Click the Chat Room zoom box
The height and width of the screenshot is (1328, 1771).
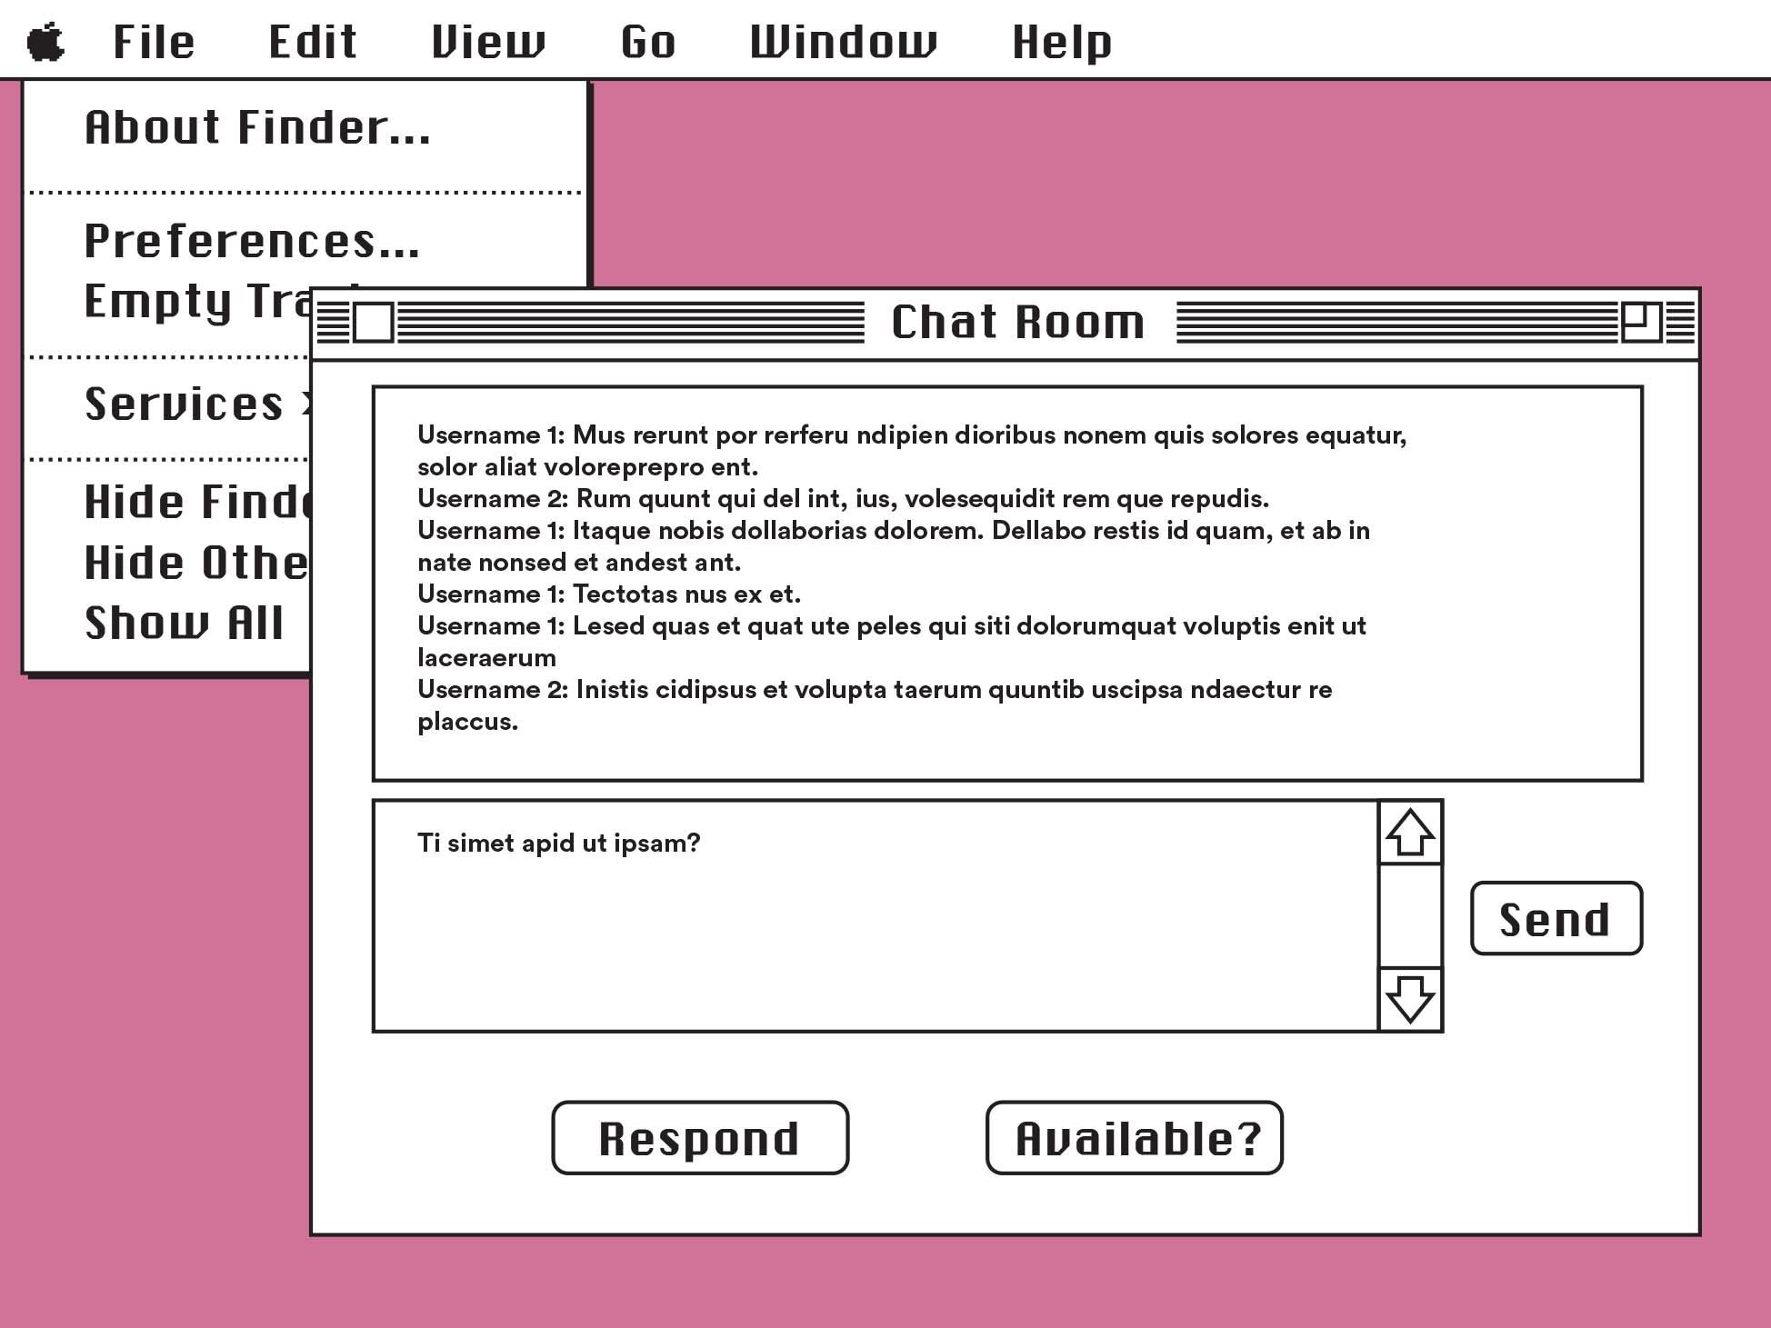1641,323
